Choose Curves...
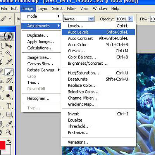The width and height of the screenshot is (155, 155). click(x=98, y=51)
